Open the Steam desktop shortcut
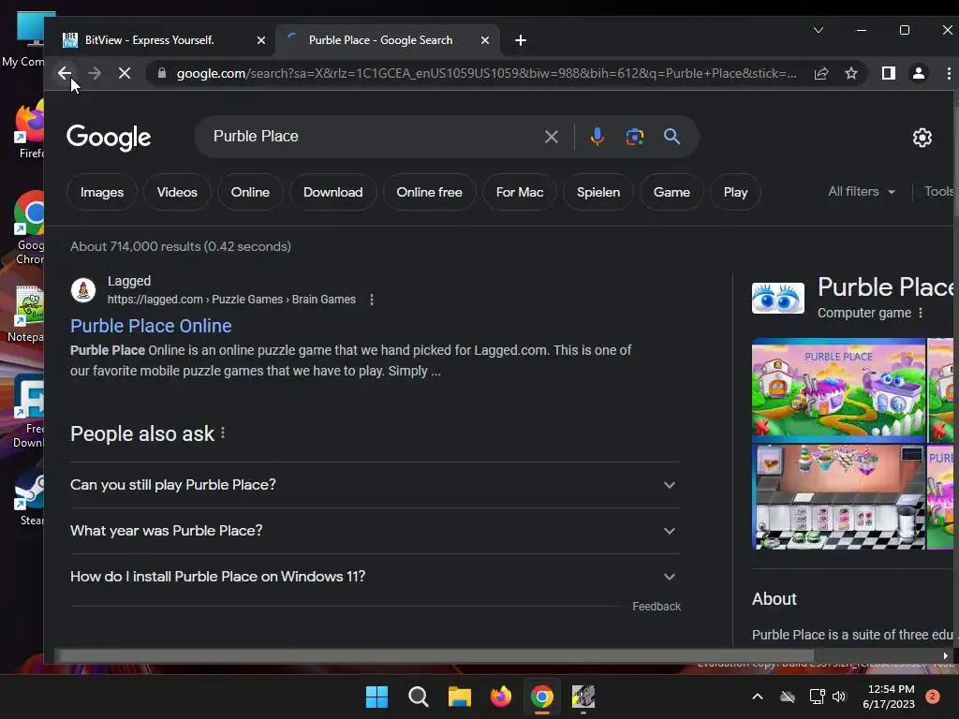Screen dimensions: 959x719 [31, 496]
